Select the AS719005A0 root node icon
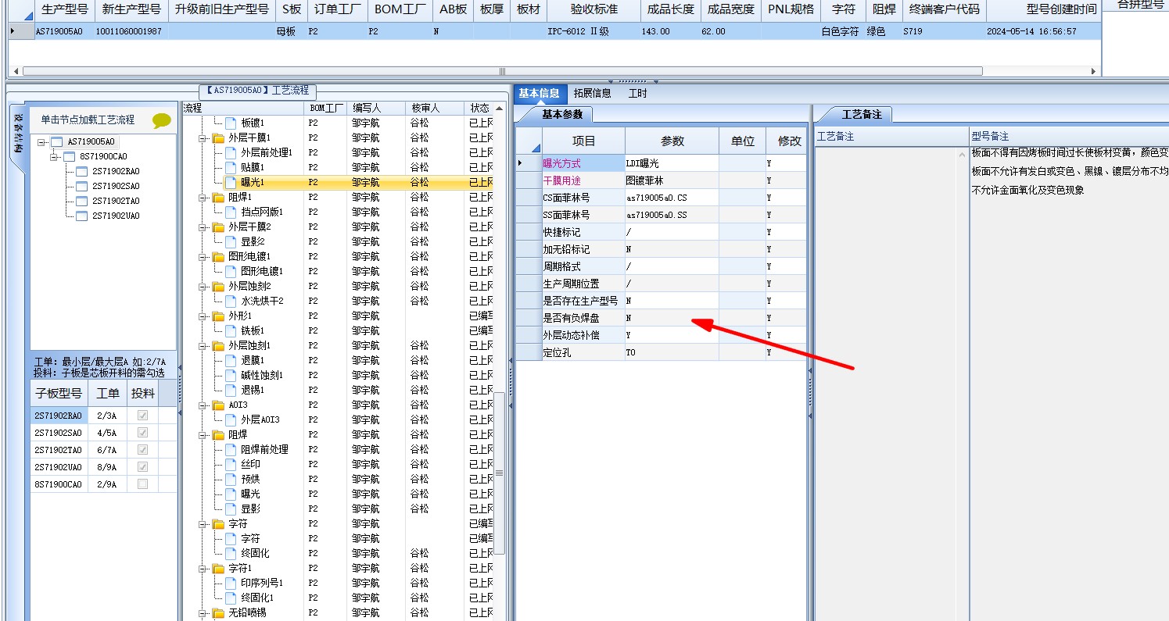The width and height of the screenshot is (1169, 621). coord(56,141)
